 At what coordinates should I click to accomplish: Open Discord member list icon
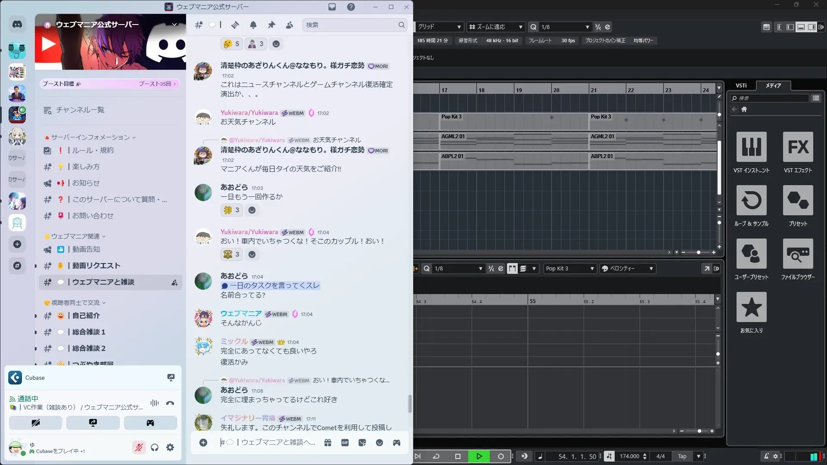coord(289,25)
